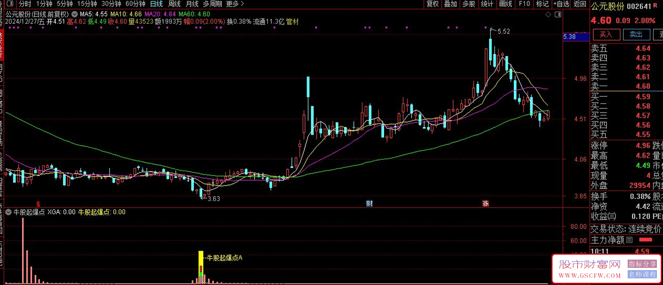
Task: Select the 1分钟 period tab
Action: click(x=44, y=4)
